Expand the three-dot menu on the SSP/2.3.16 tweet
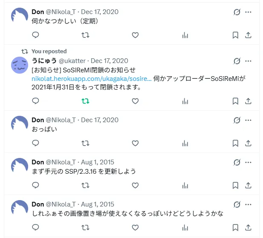The image size is (263, 238). coord(249,162)
